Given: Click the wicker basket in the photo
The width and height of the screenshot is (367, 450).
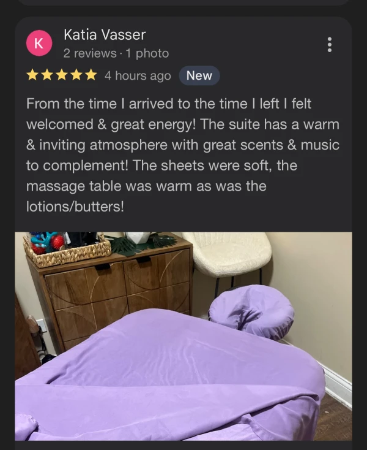Looking at the screenshot, I should click(x=67, y=248).
